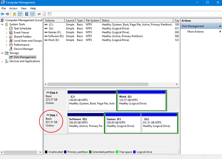Select the Work (E:) partition block
222x159 pixels.
click(142, 100)
